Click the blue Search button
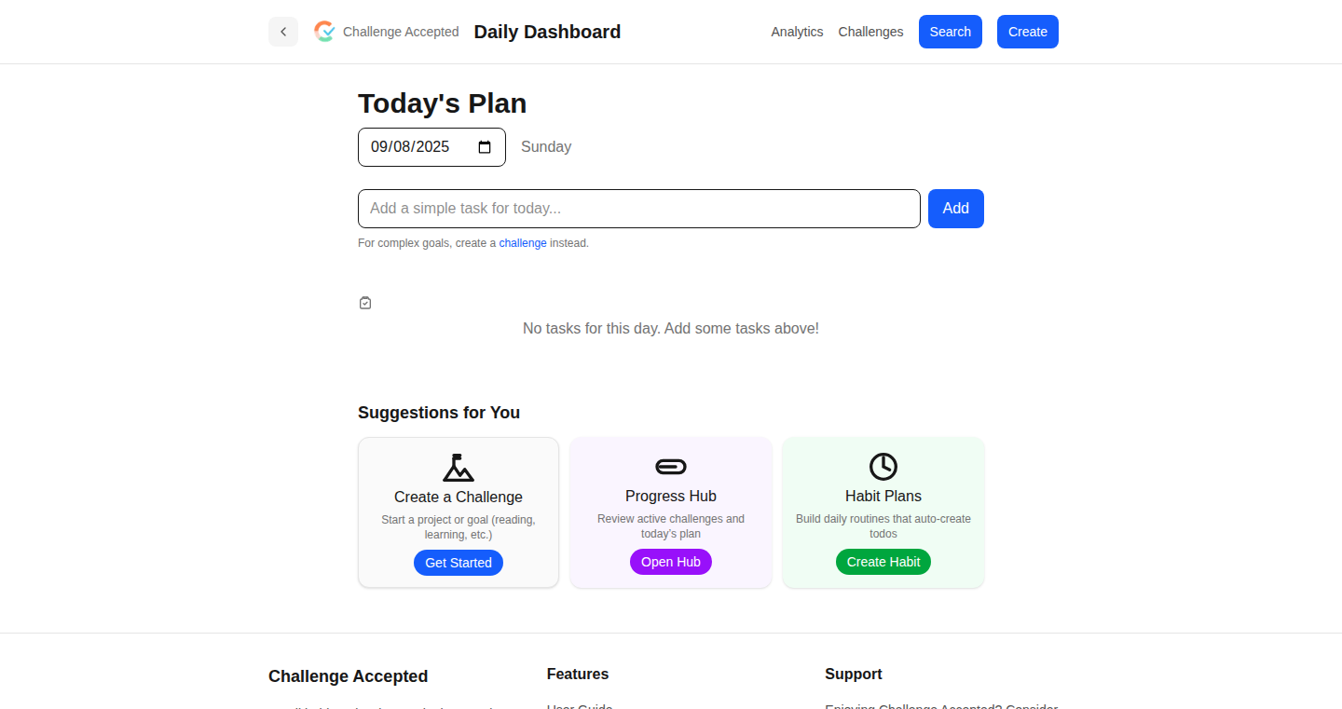Viewport: 1342px width, 709px height. [951, 32]
